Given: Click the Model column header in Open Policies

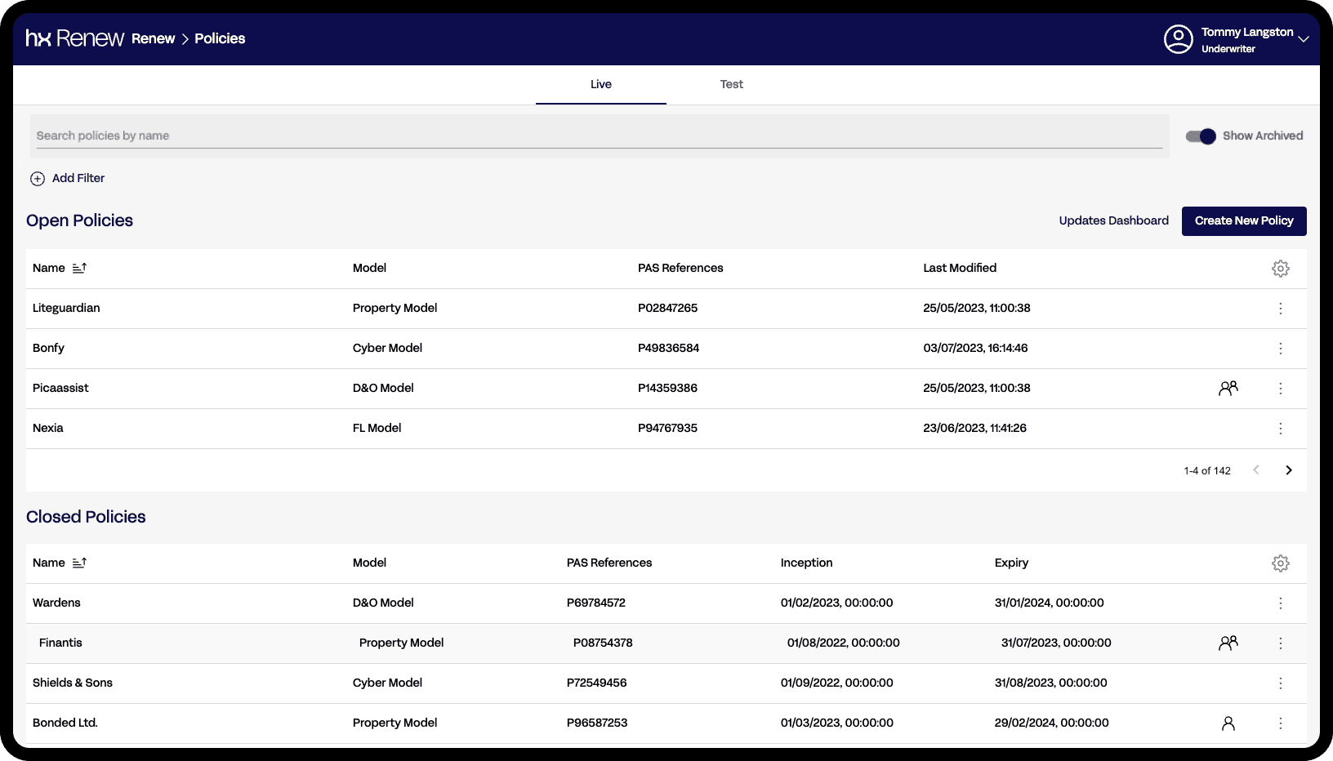Looking at the screenshot, I should click(x=369, y=268).
